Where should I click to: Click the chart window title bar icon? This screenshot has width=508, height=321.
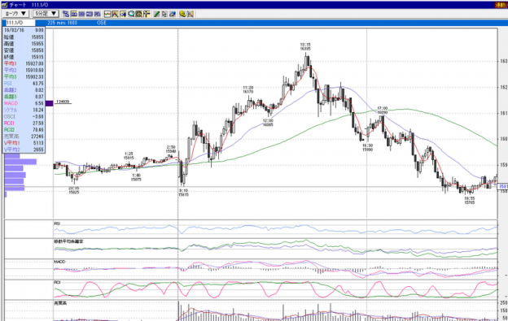(x=4, y=5)
